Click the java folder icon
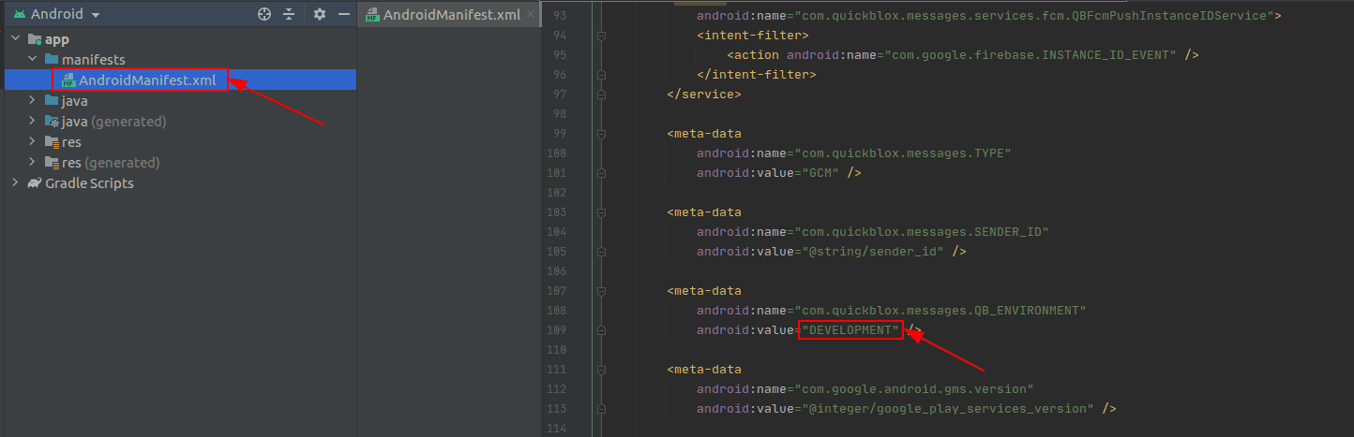This screenshot has height=437, width=1354. (x=53, y=101)
